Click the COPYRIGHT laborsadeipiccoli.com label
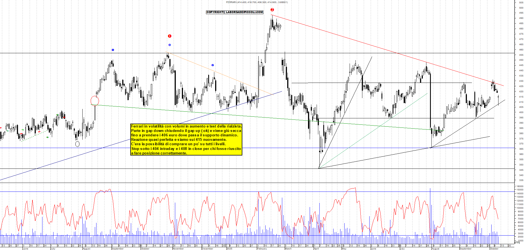524x250 pixels. click(235, 12)
